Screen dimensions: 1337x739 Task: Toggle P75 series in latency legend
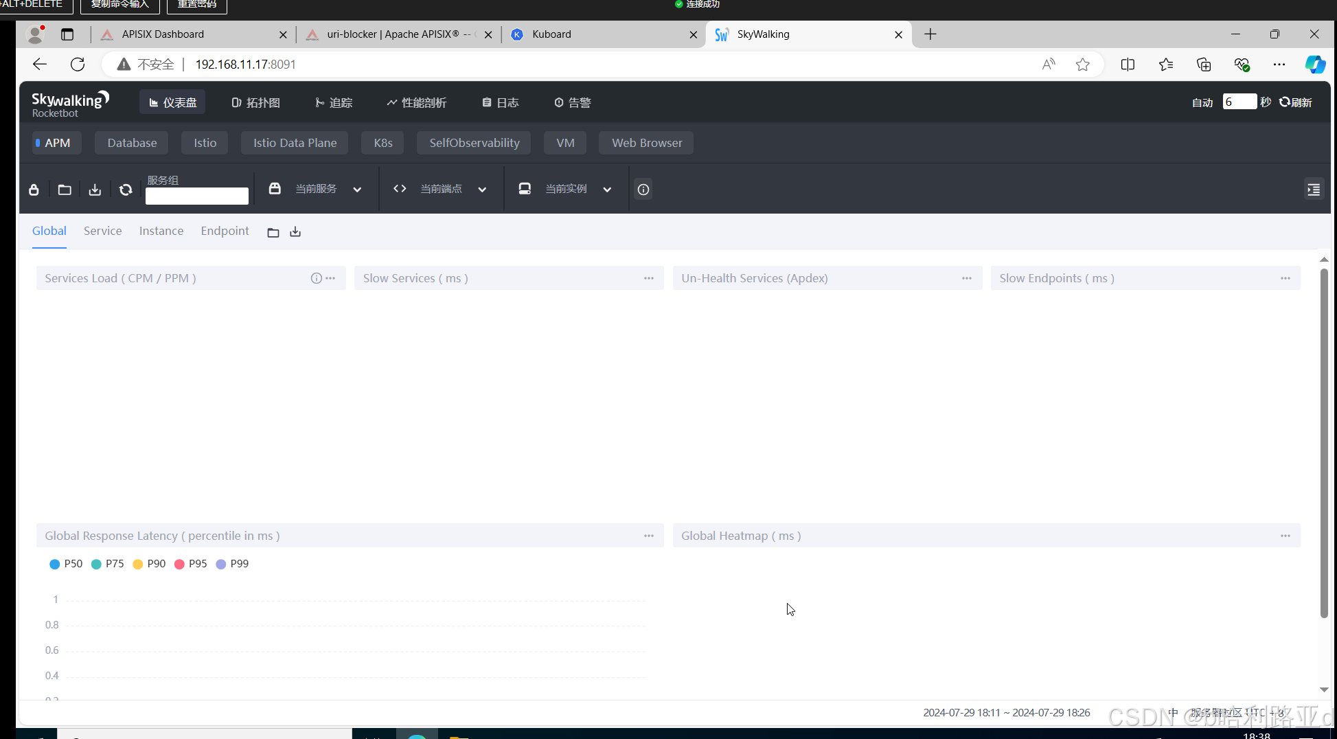pos(108,564)
